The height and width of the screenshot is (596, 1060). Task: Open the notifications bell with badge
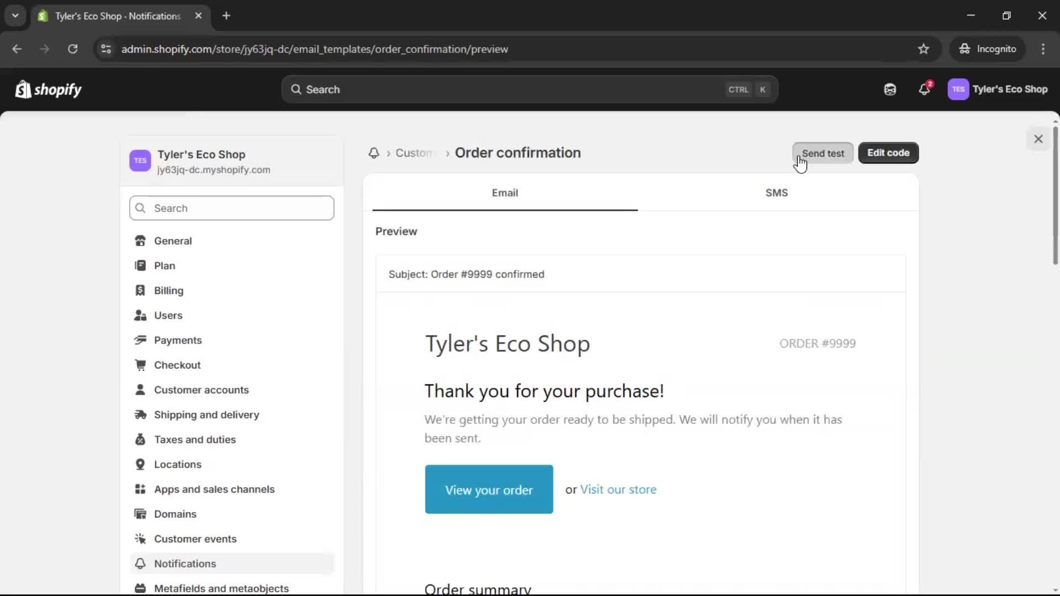click(924, 89)
